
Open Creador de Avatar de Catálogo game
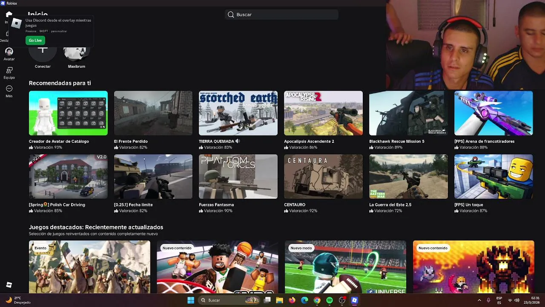[68, 113]
